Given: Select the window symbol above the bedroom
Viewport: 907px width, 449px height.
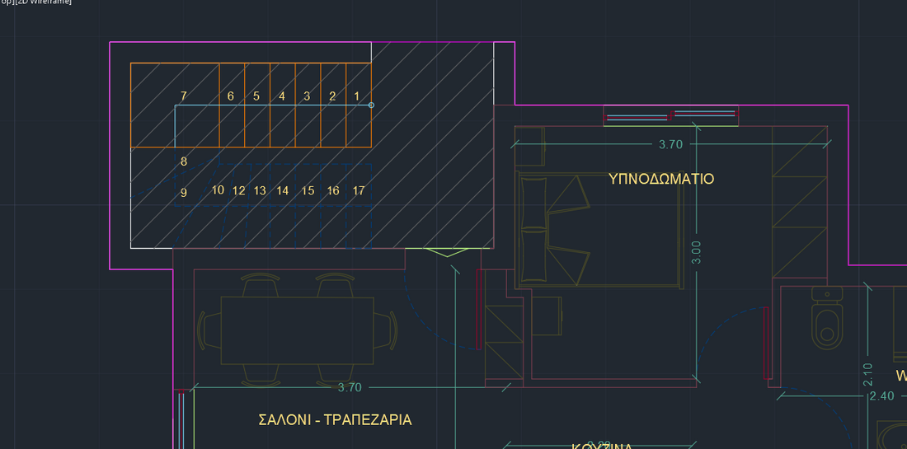Looking at the screenshot, I should [x=670, y=115].
